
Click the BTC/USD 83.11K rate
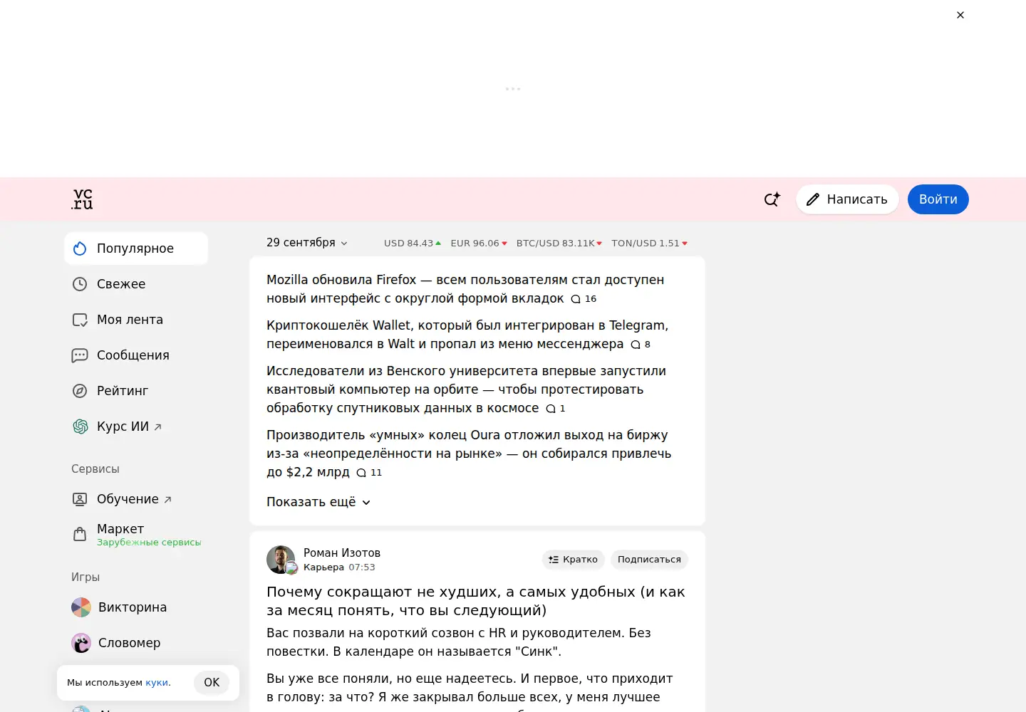pos(559,244)
